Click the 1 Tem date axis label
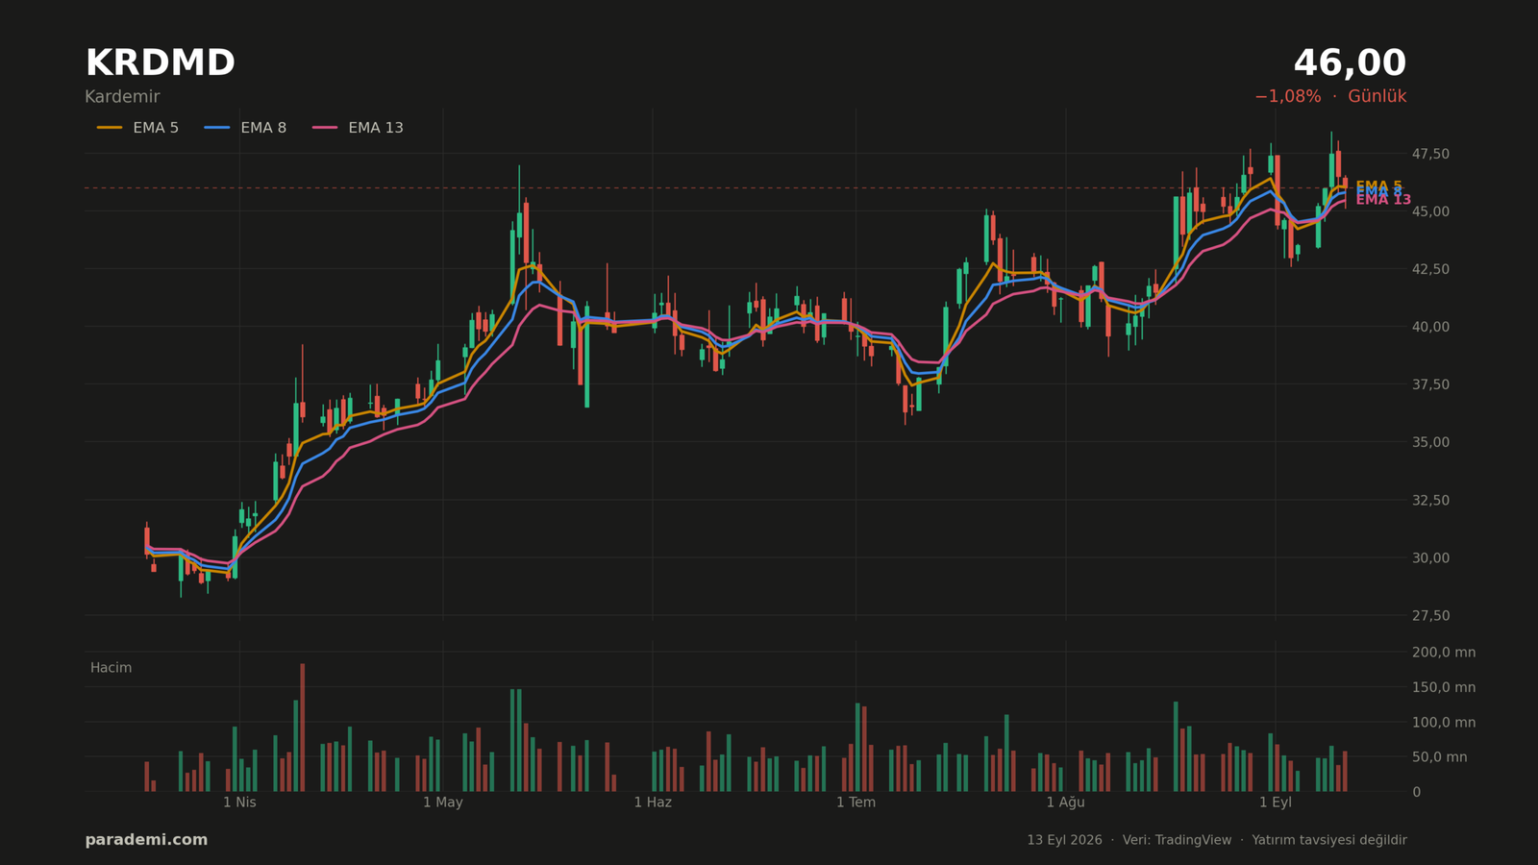 (856, 803)
